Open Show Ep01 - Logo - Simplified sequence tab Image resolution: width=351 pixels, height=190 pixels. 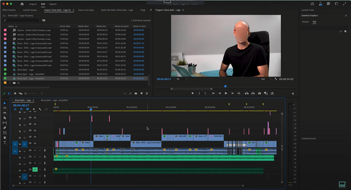54,100
